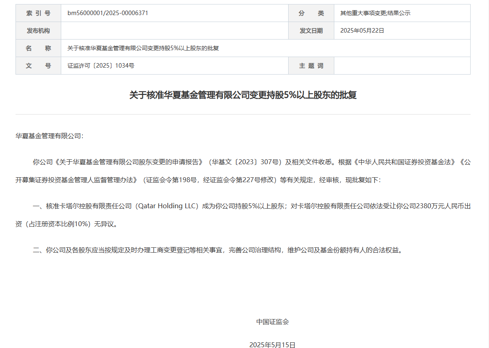Click the 名称 label cell

[x=38, y=48]
